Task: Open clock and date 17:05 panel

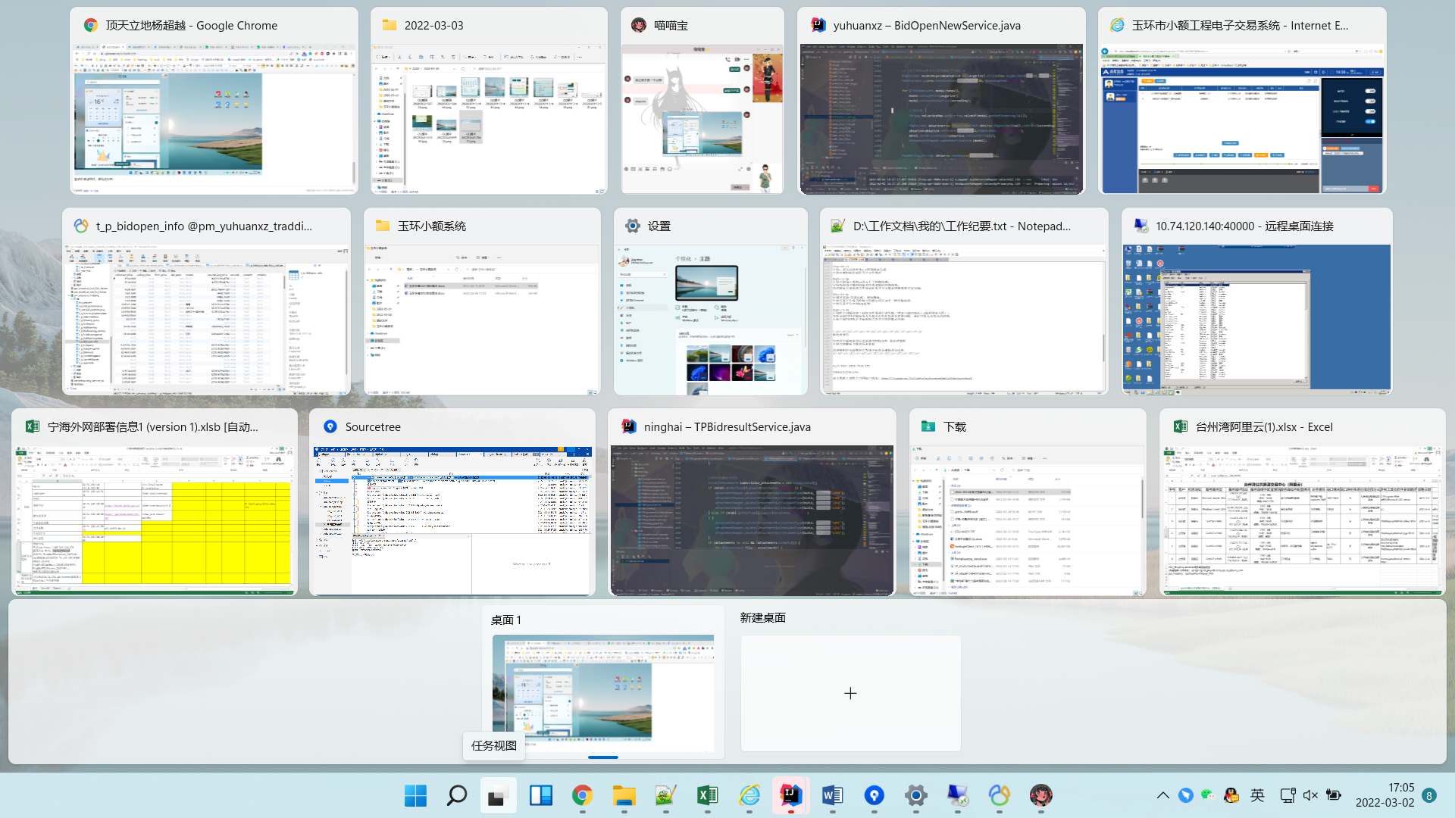Action: pyautogui.click(x=1385, y=795)
